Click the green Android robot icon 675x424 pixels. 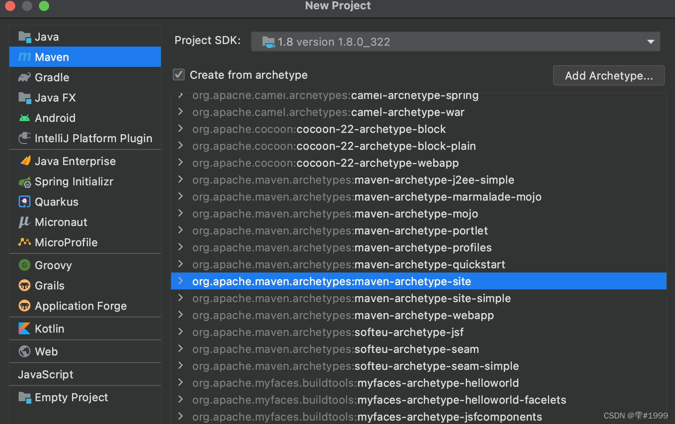[x=25, y=118]
